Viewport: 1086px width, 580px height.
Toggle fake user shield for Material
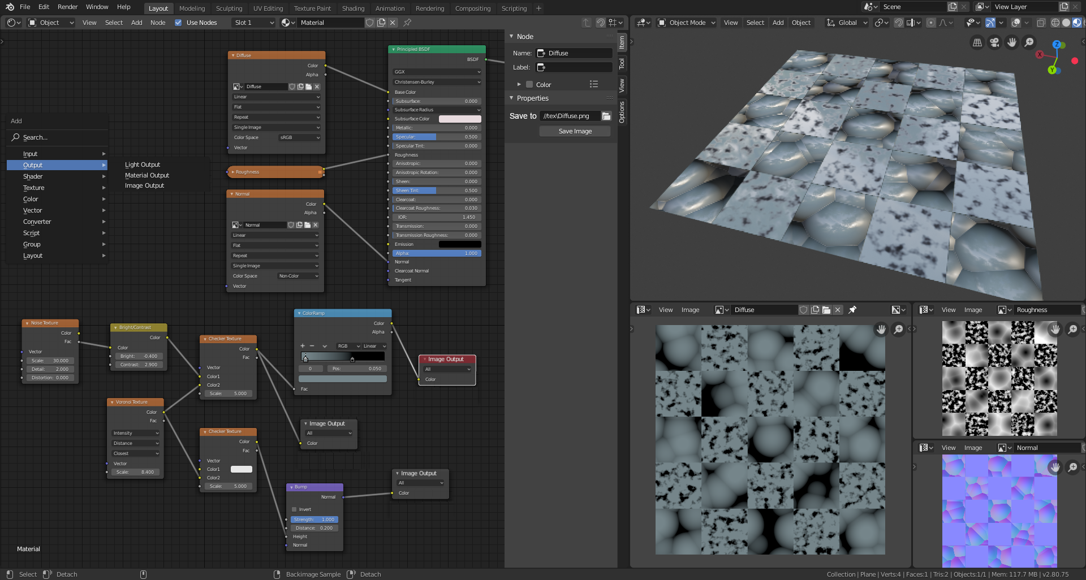pos(369,23)
